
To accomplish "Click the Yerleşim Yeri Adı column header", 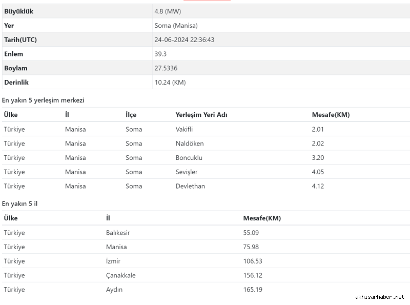I will [201, 115].
